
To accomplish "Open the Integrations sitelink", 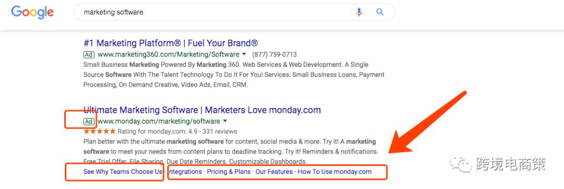I will (x=185, y=172).
